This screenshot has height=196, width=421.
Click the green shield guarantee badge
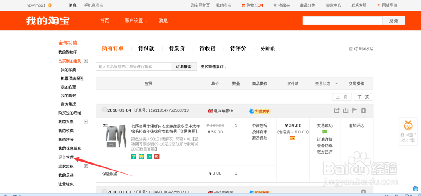141,157
